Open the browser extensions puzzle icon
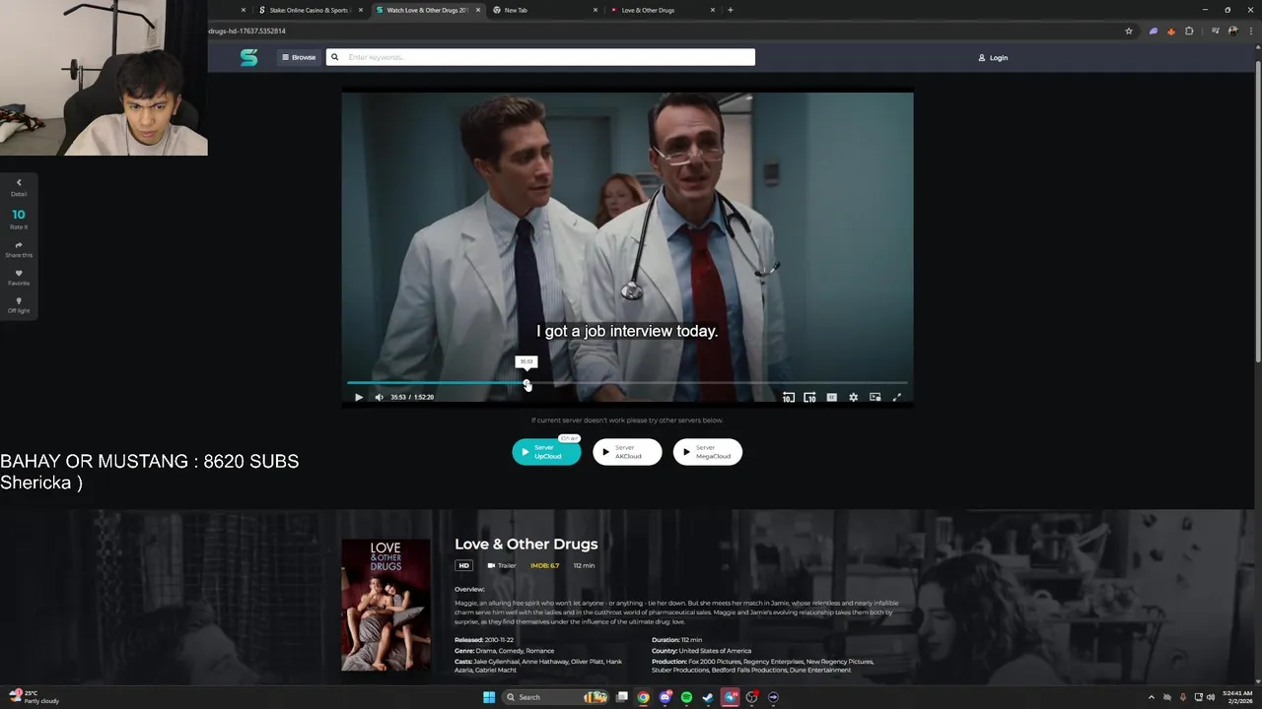The height and width of the screenshot is (709, 1262). point(1189,31)
